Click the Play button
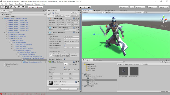 point(80,7)
